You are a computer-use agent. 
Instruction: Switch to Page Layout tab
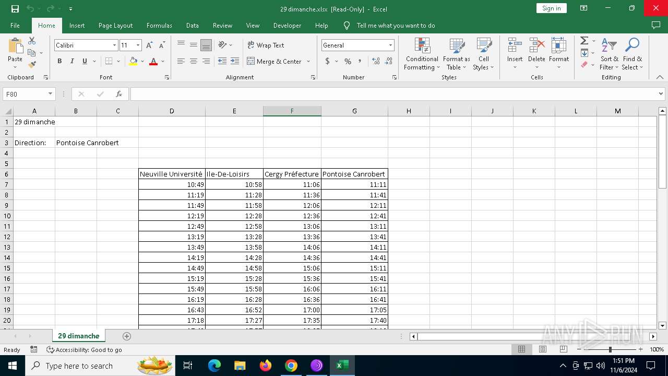click(x=115, y=25)
